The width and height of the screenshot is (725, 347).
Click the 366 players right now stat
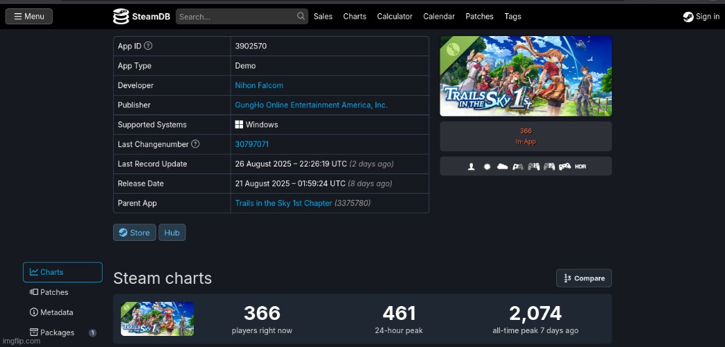coord(262,319)
